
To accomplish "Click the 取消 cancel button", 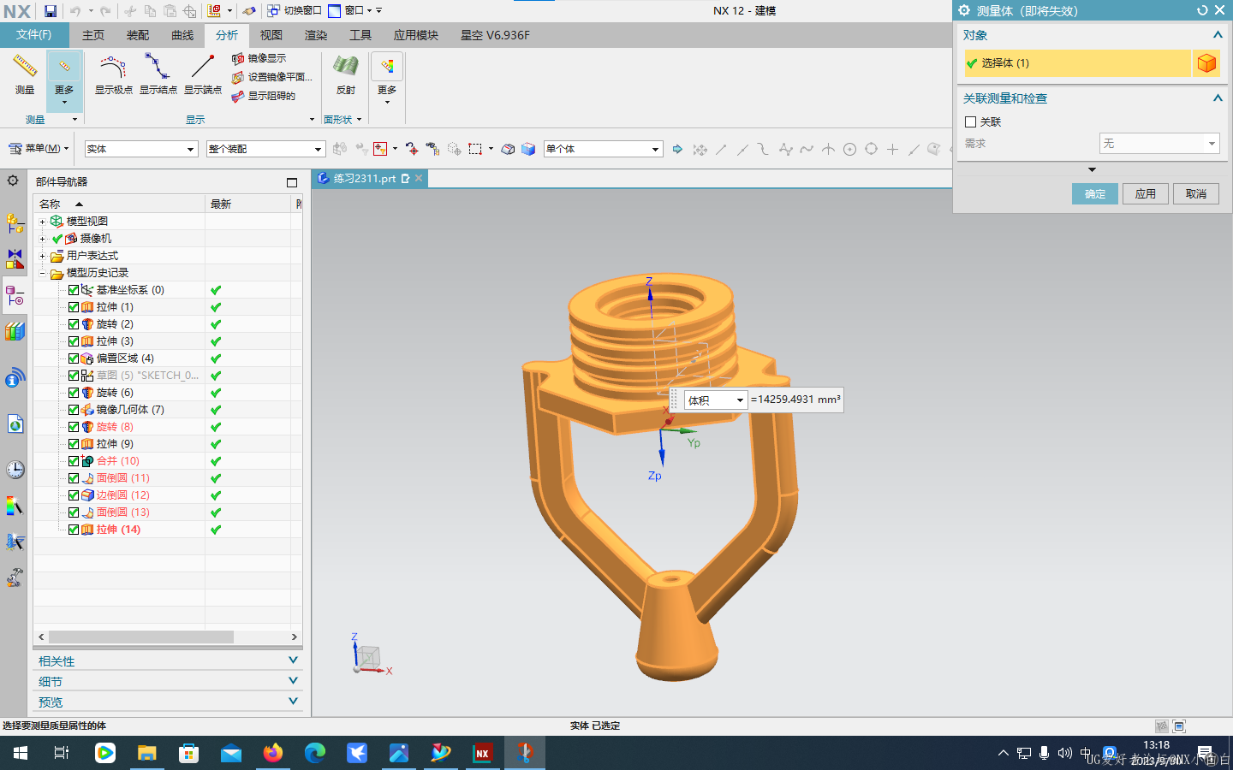I will (x=1196, y=194).
